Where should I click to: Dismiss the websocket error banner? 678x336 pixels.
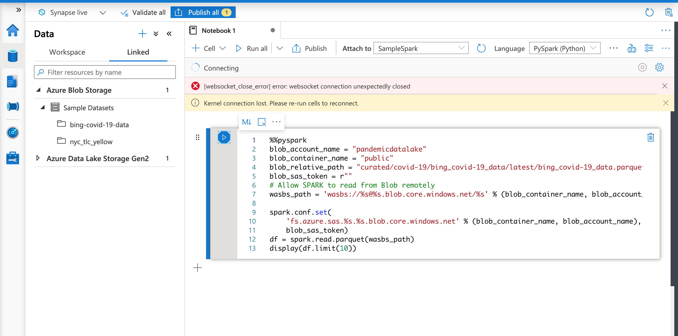[x=664, y=86]
